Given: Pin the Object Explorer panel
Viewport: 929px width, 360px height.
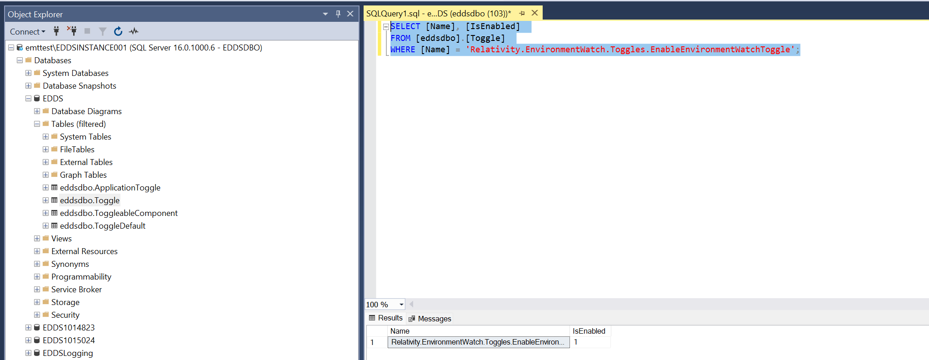Looking at the screenshot, I should click(x=338, y=14).
